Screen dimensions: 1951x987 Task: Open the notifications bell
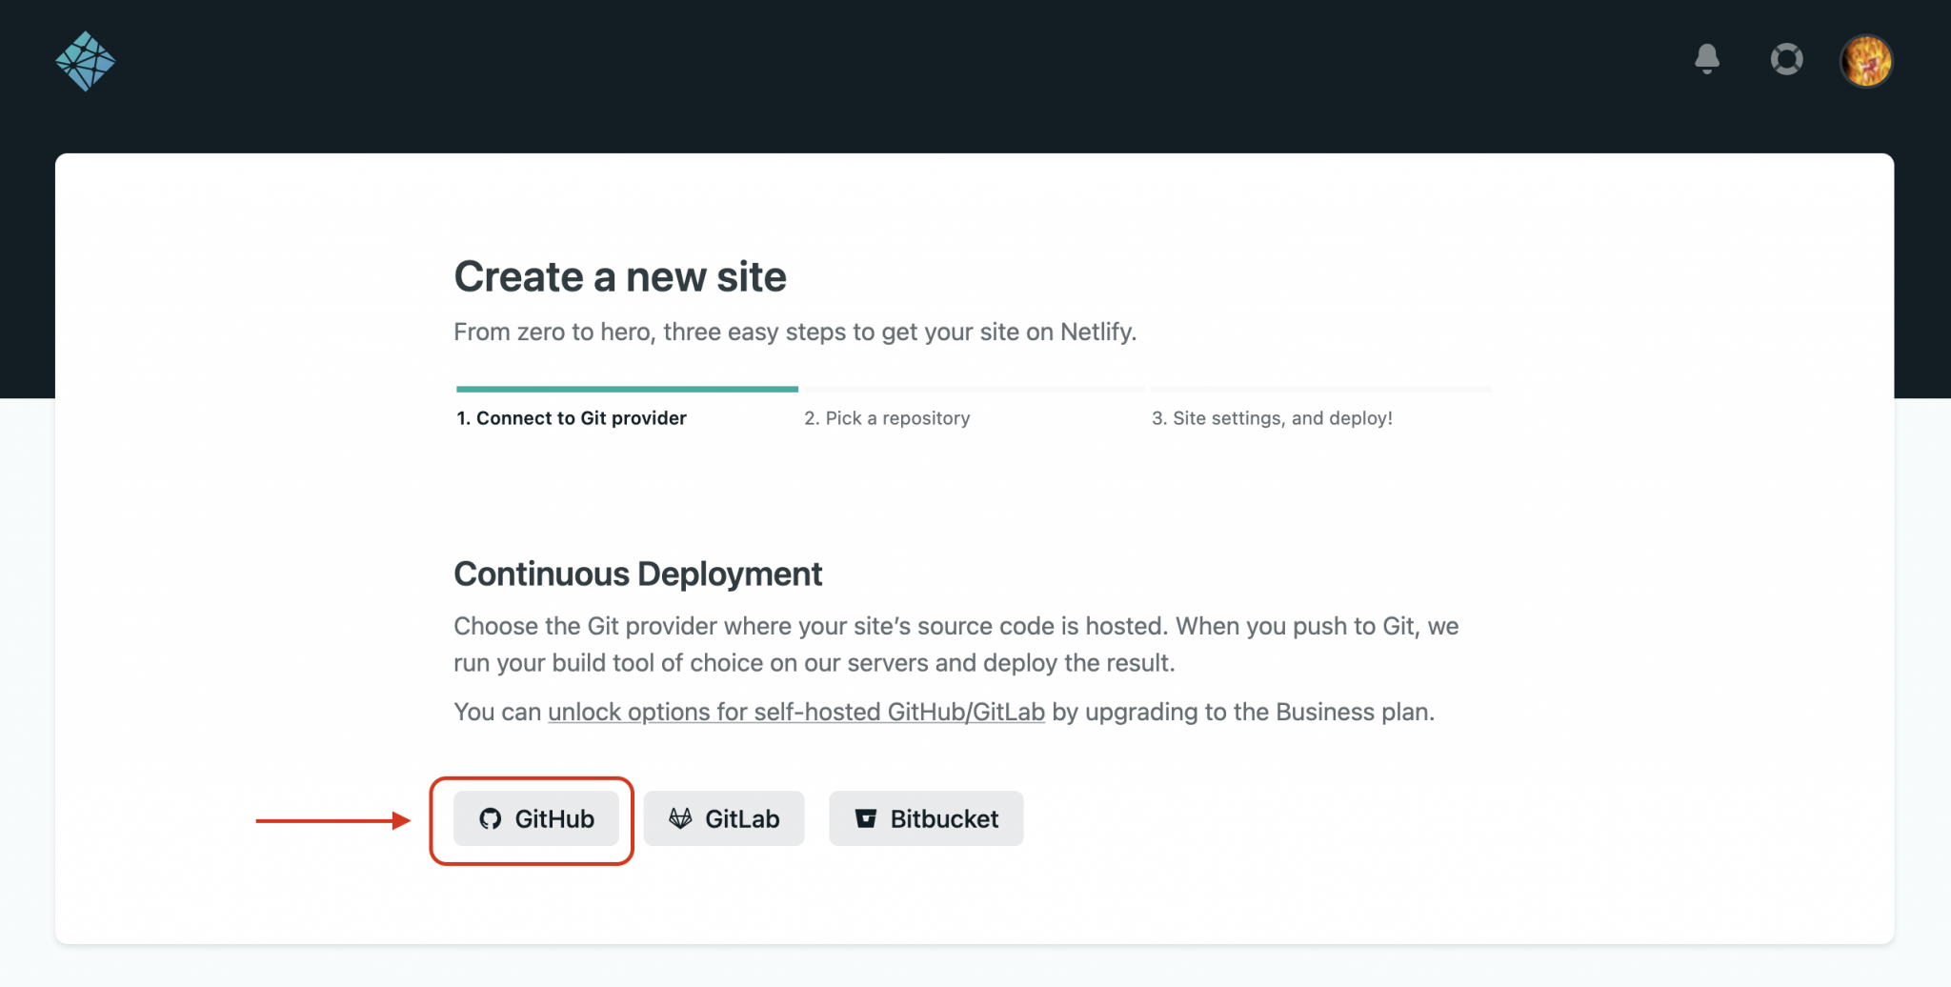point(1707,59)
